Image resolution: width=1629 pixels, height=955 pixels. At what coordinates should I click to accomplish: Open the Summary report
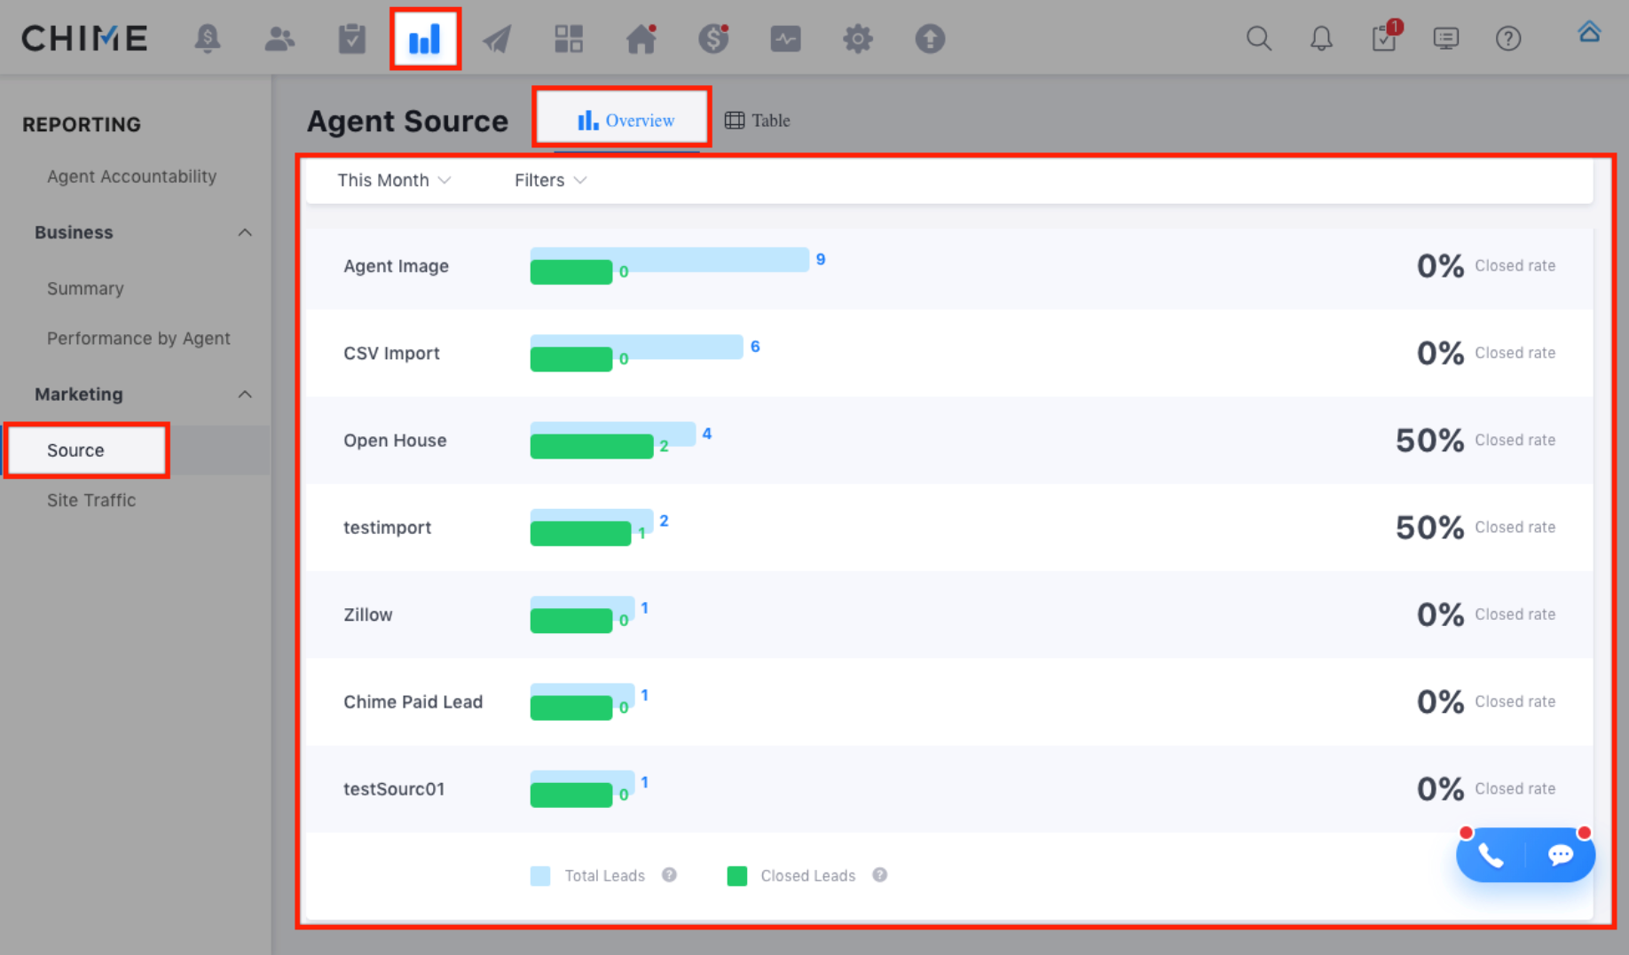(x=85, y=288)
